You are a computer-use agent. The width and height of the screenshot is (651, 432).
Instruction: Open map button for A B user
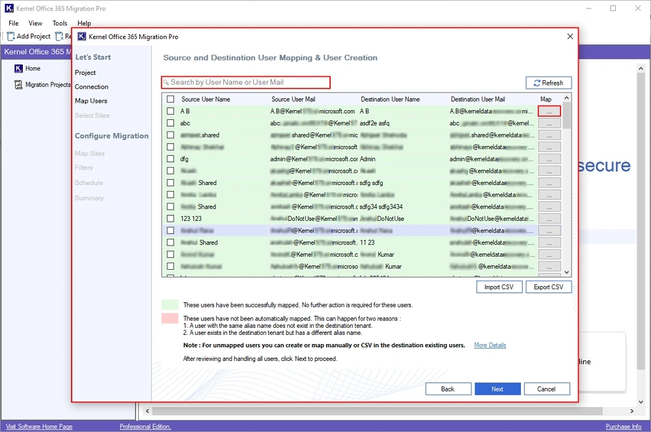pos(549,111)
